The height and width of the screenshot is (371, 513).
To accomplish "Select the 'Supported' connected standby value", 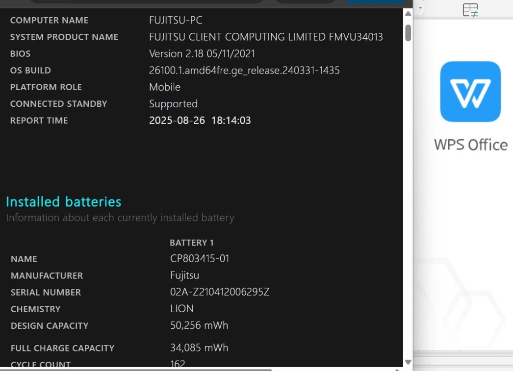I will (x=174, y=104).
